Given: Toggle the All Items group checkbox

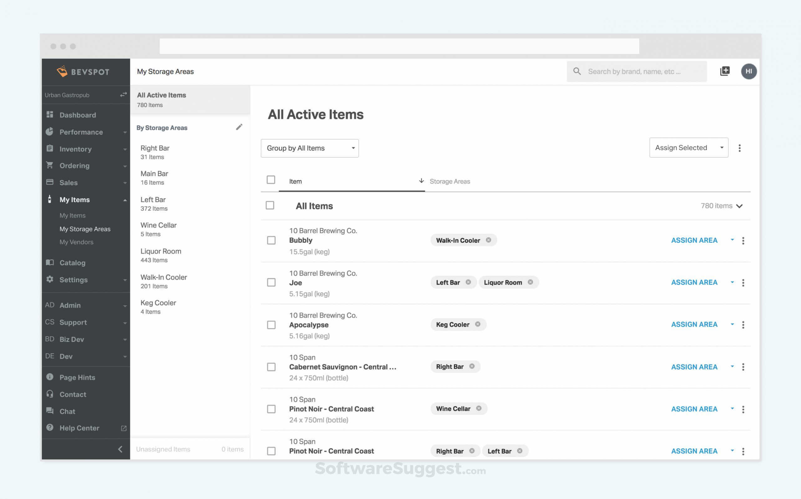Looking at the screenshot, I should (x=270, y=205).
